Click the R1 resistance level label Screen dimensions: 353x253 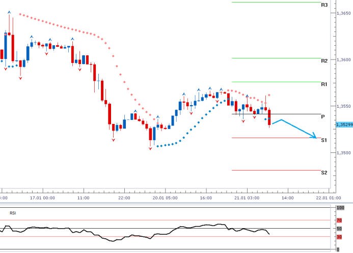tap(324, 84)
